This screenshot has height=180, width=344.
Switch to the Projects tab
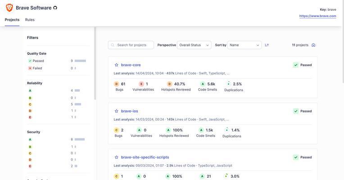coord(12,20)
